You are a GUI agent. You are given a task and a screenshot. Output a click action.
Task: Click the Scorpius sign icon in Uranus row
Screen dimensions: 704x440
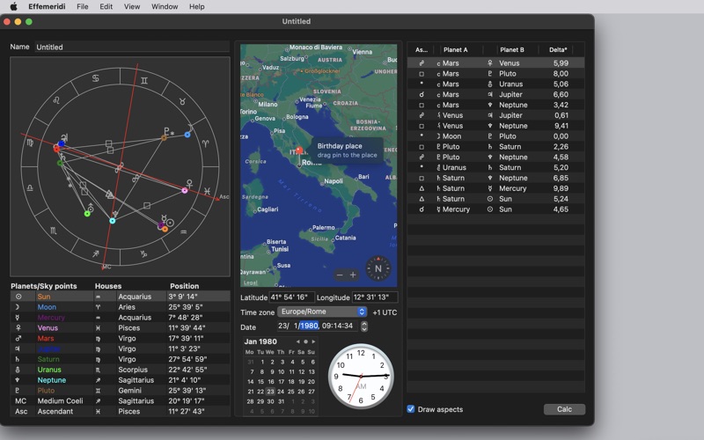(98, 370)
